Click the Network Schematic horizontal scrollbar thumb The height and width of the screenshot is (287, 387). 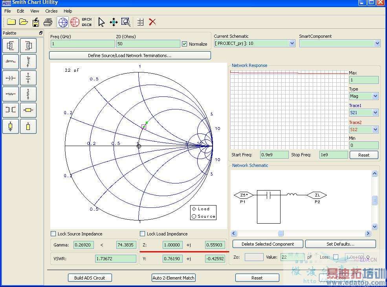[x=281, y=233]
